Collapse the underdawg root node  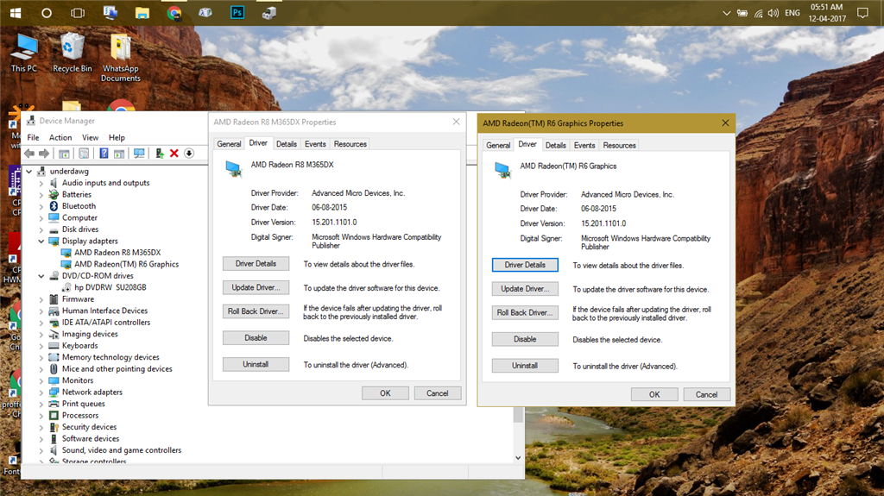pos(29,172)
